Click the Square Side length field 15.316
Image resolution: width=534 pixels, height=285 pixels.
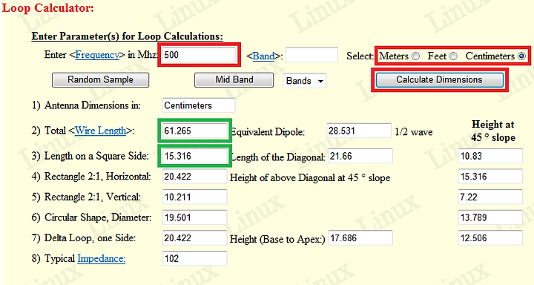[195, 156]
